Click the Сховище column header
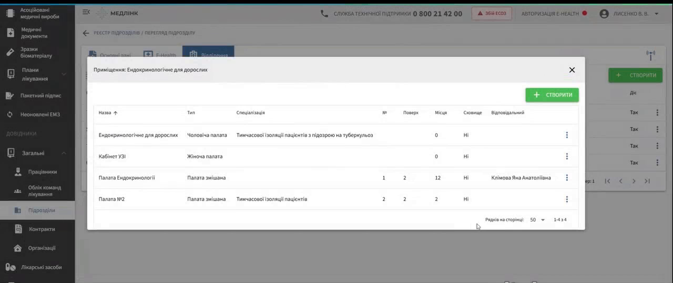Screen dimensions: 673x283 pyautogui.click(x=473, y=113)
